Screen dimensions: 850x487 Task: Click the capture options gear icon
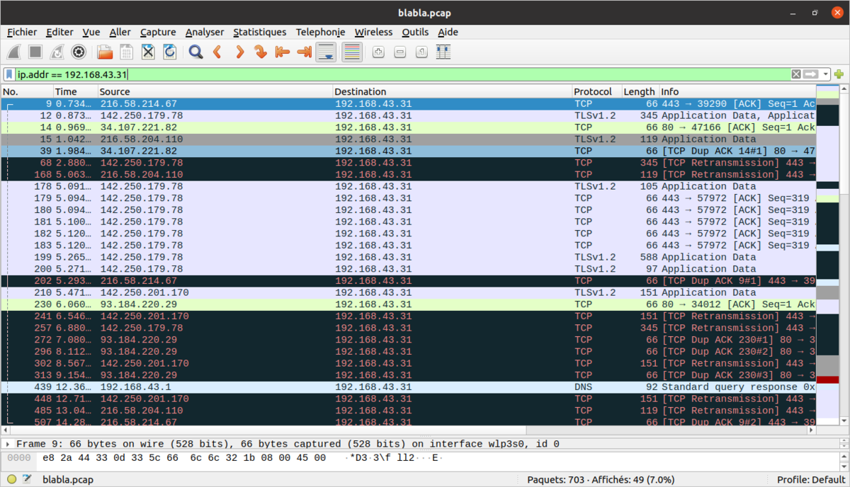coord(79,52)
